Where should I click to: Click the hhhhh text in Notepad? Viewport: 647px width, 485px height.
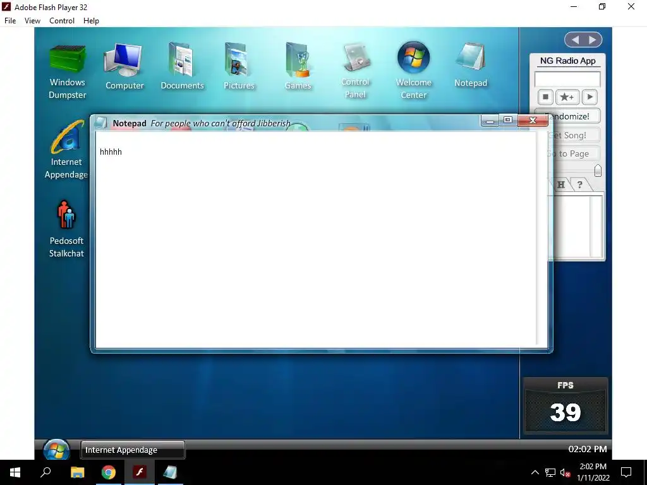tap(111, 152)
